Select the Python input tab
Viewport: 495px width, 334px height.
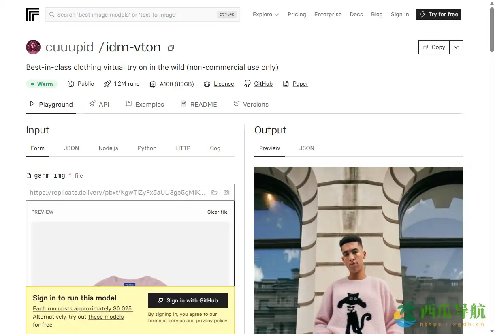pyautogui.click(x=147, y=148)
